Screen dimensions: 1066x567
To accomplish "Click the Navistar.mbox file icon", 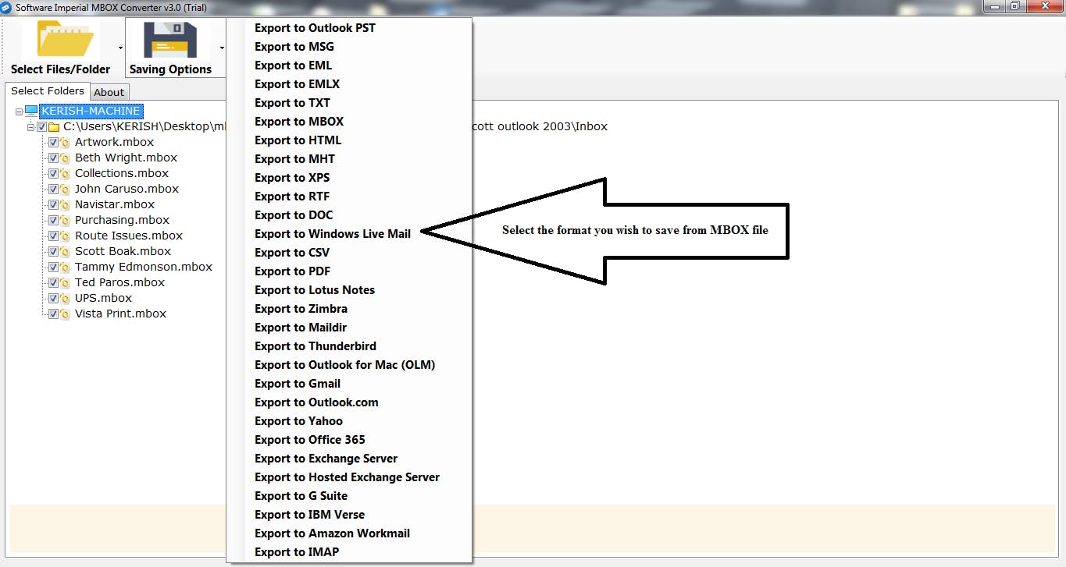I will click(x=66, y=204).
